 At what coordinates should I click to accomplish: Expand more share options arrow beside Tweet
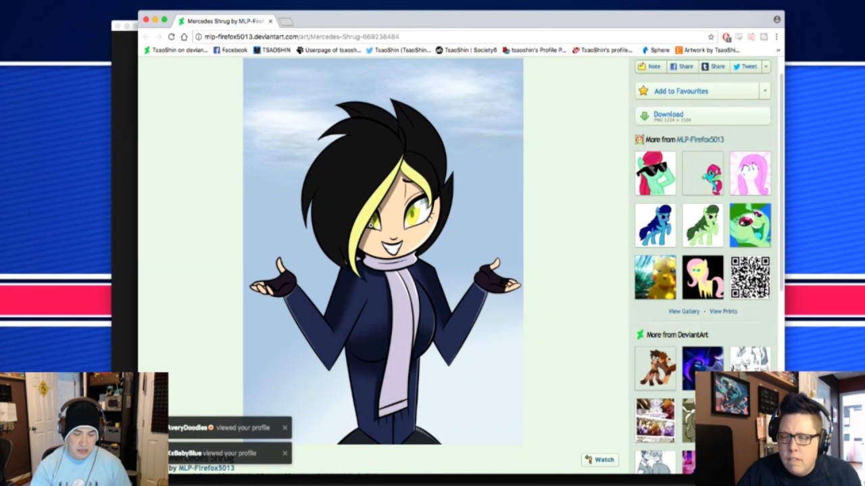click(766, 66)
